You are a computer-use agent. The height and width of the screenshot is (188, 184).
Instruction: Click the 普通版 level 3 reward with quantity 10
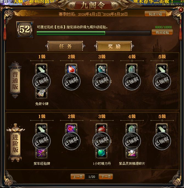pos(101,69)
